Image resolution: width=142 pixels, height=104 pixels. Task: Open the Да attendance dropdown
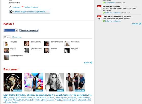[11, 30]
